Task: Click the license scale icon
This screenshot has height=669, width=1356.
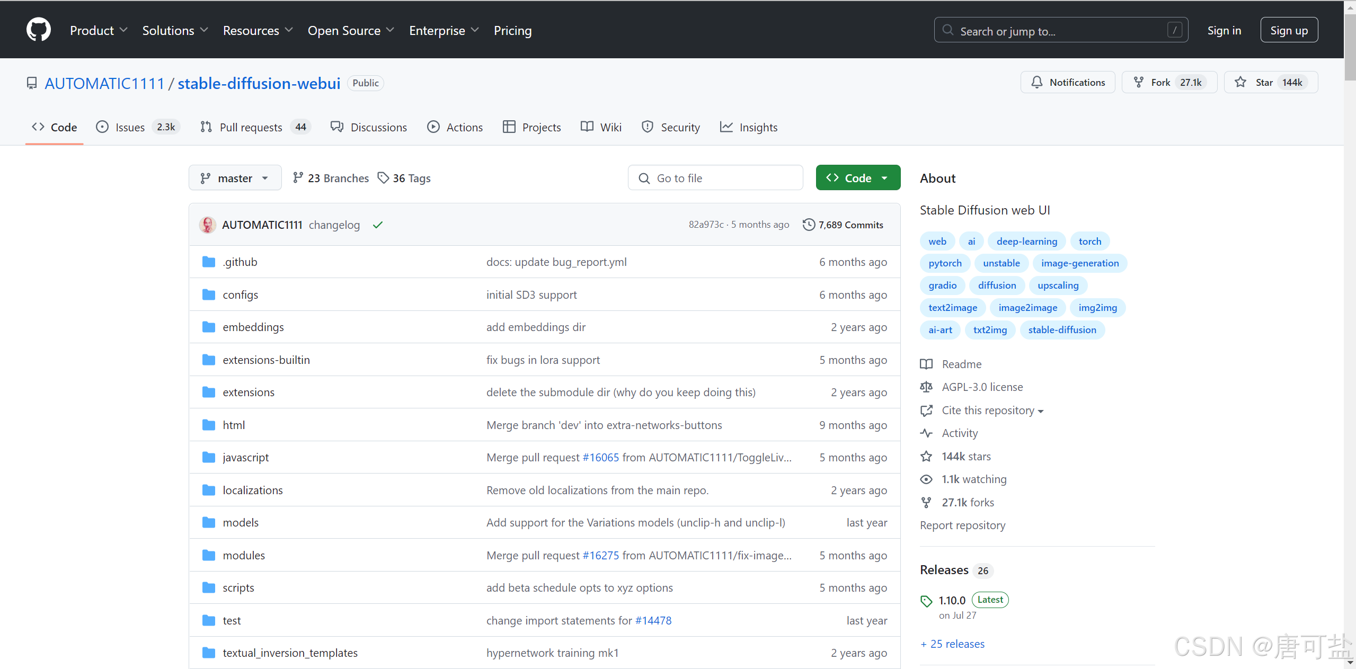Action: click(x=926, y=387)
